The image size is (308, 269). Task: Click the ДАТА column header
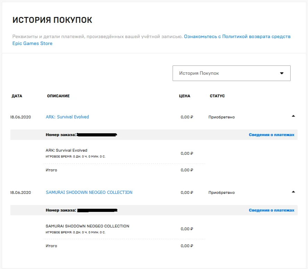pyautogui.click(x=17, y=96)
